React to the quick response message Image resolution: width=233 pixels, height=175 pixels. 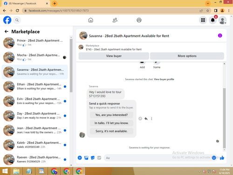(x=140, y=119)
